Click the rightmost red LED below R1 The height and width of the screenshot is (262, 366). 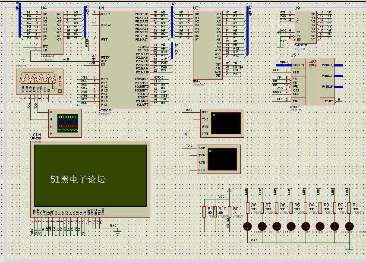(x=349, y=226)
